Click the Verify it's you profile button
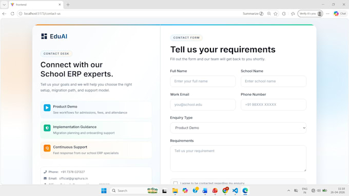Screen dimensions: 349x196 pos(311,13)
